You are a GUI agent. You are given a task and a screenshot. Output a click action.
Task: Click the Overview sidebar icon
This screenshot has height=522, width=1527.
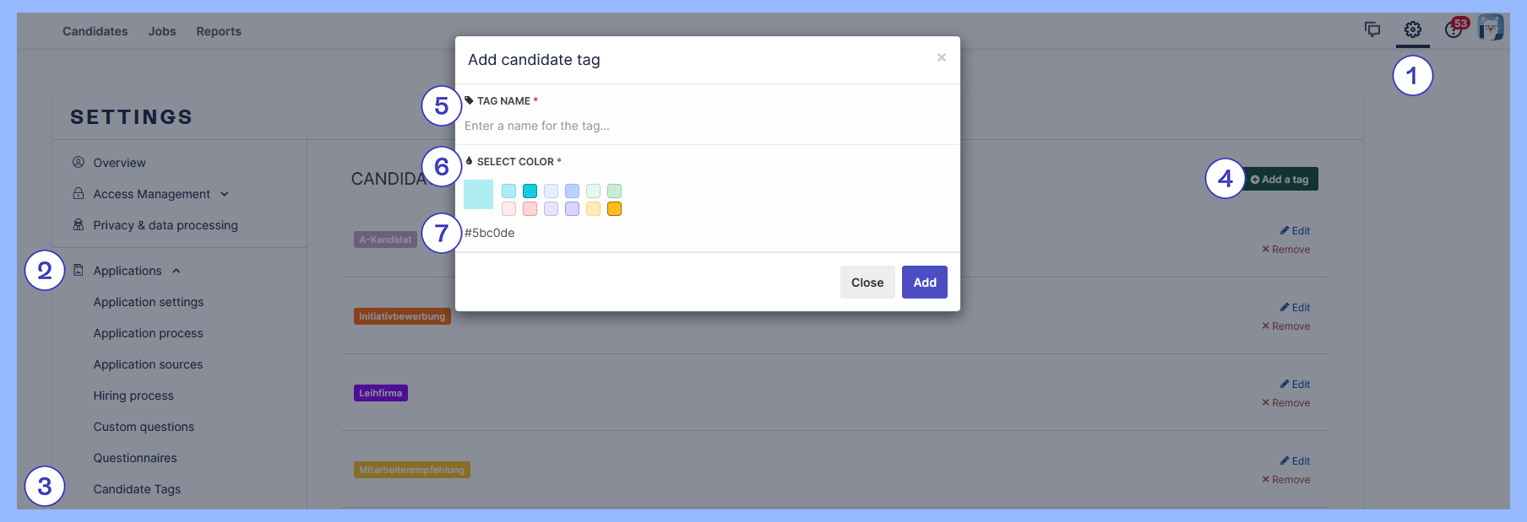tap(79, 162)
